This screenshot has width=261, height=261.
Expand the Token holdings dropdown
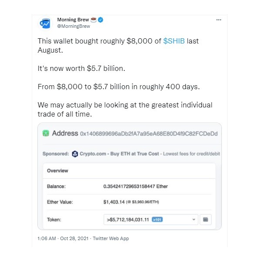[150, 220]
